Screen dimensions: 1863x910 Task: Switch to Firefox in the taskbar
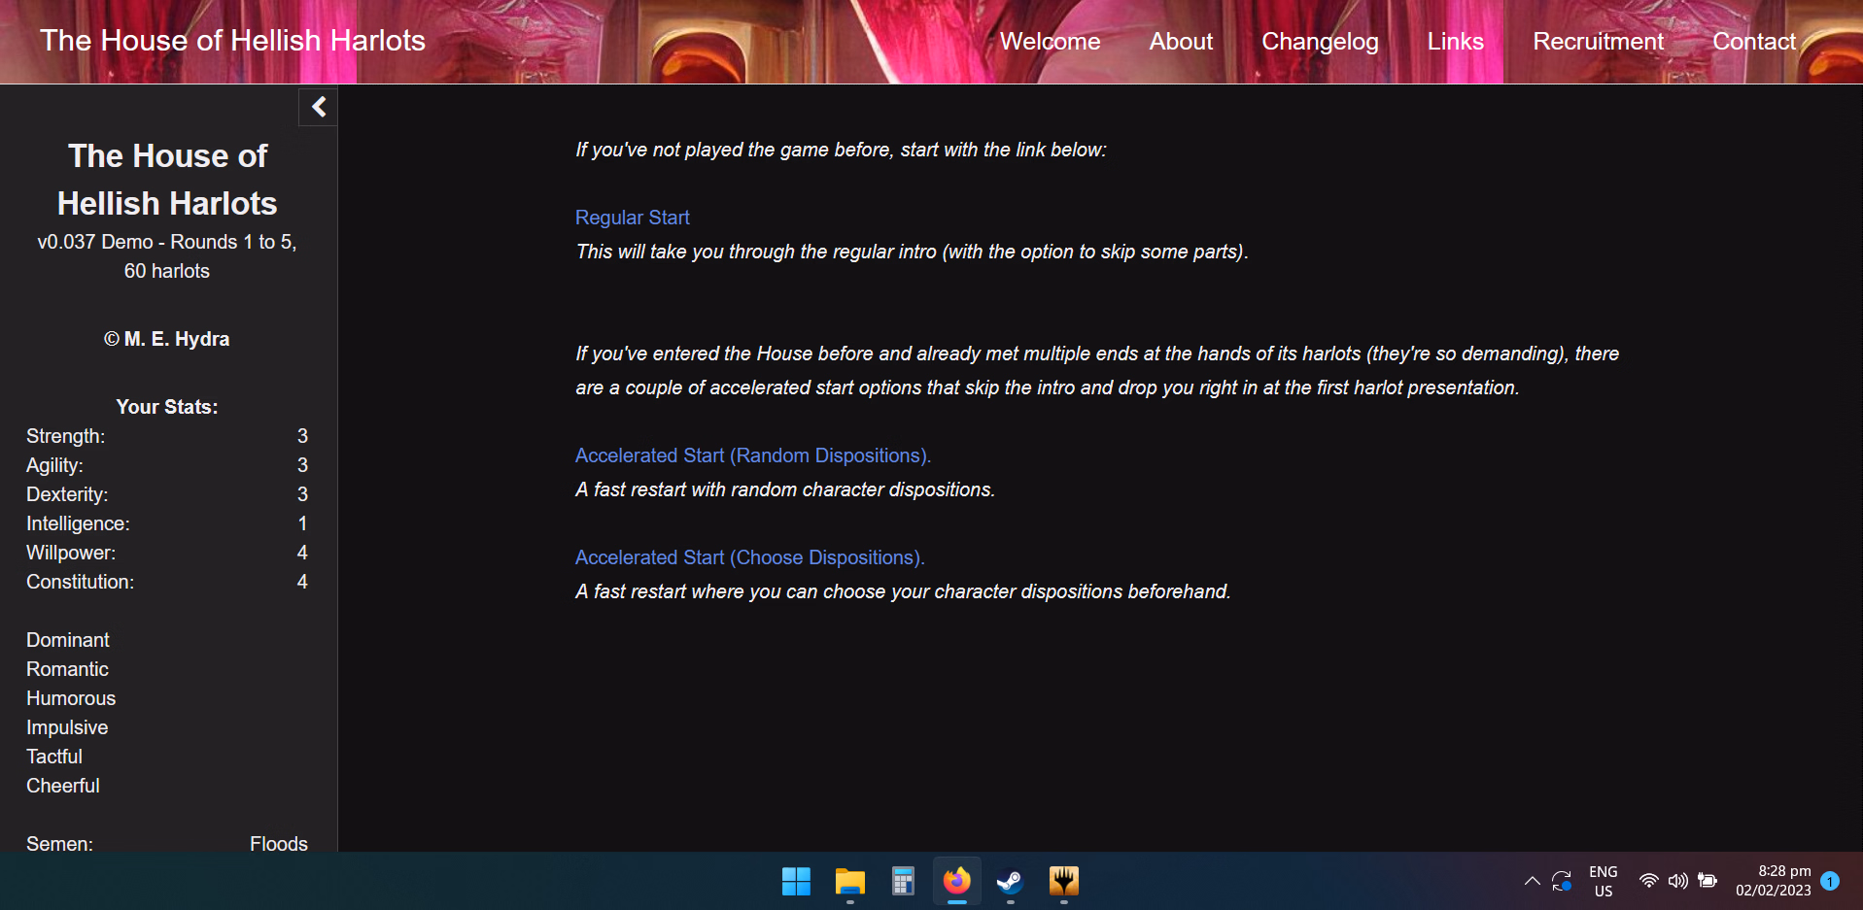click(956, 881)
